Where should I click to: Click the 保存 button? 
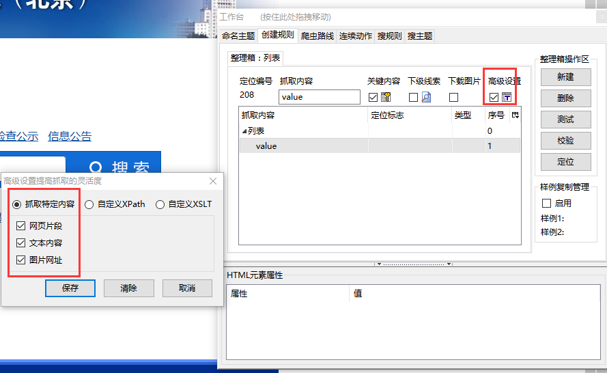click(x=70, y=288)
